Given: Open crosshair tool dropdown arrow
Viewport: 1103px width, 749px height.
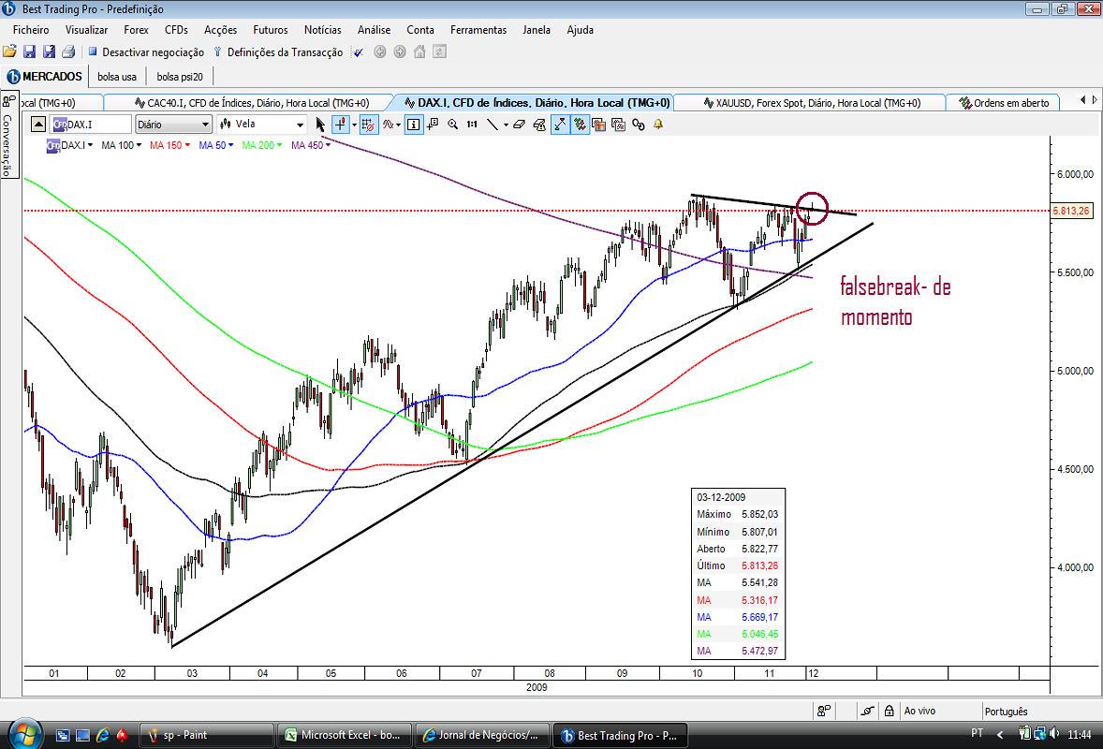Looking at the screenshot, I should (354, 125).
